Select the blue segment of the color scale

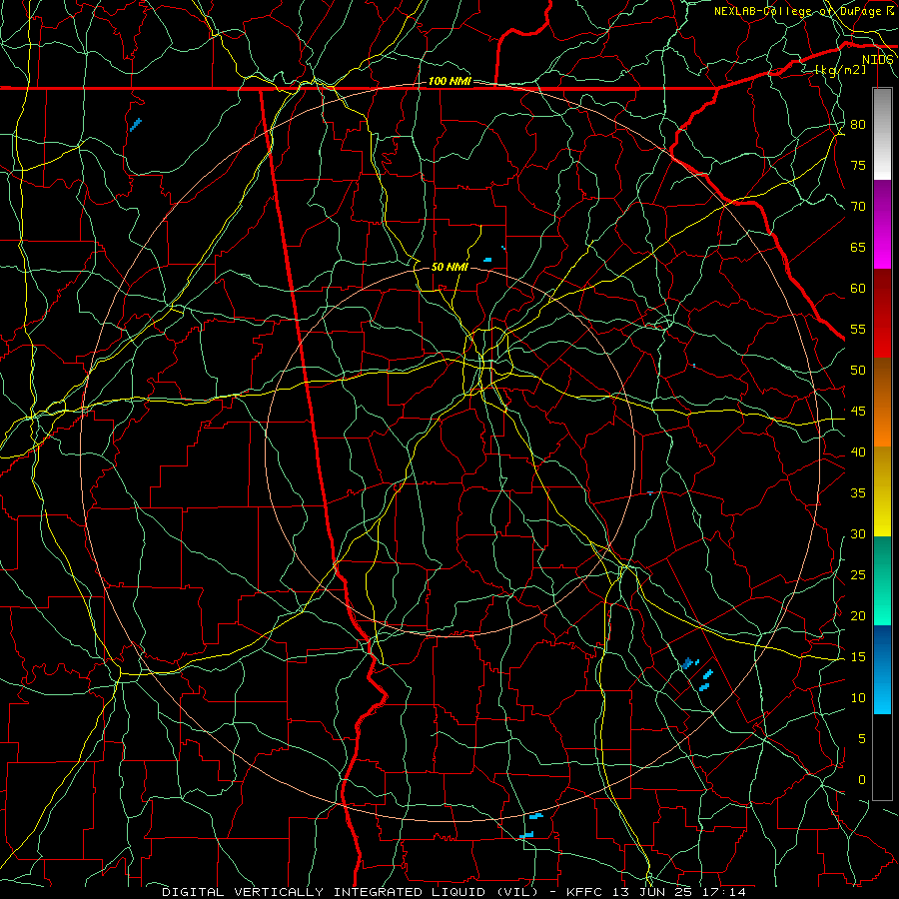pos(882,669)
